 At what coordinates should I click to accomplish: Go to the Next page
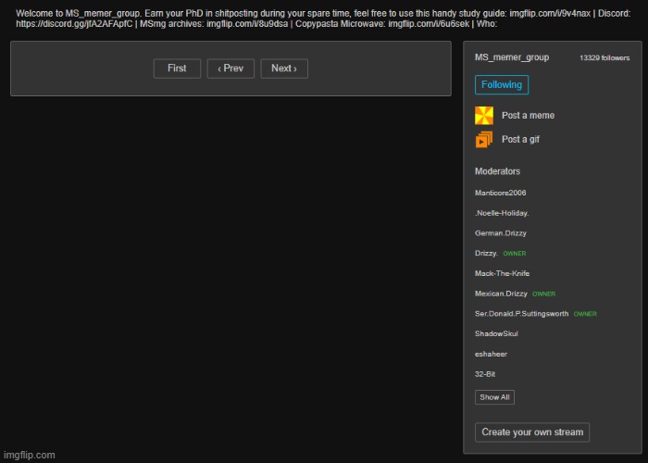[x=283, y=69]
